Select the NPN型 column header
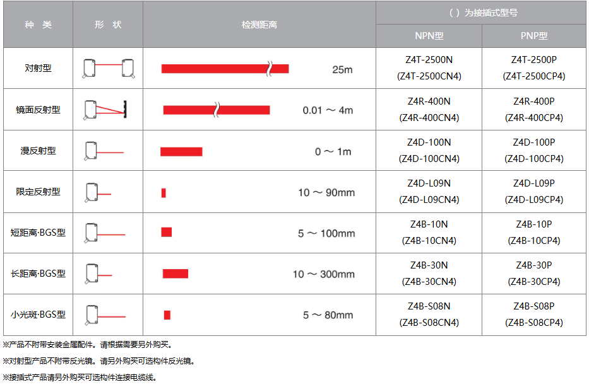Image resolution: width=589 pixels, height=387 pixels. [x=429, y=36]
